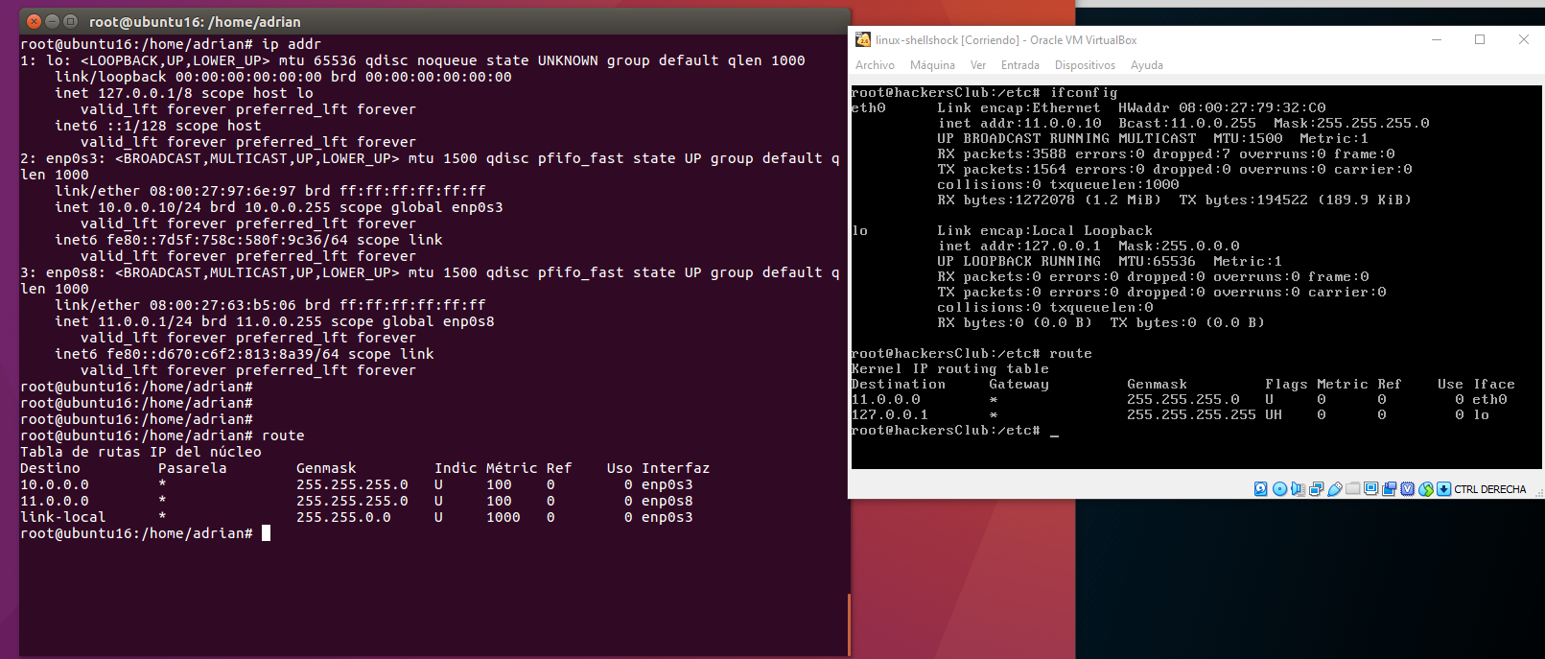Minimize the Ubuntu root@ubuntu16 terminal window
This screenshot has width=1545, height=659.
[x=53, y=21]
